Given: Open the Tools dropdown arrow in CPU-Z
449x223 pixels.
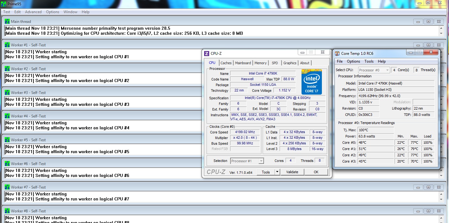Looking at the screenshot, I should click(x=277, y=172).
